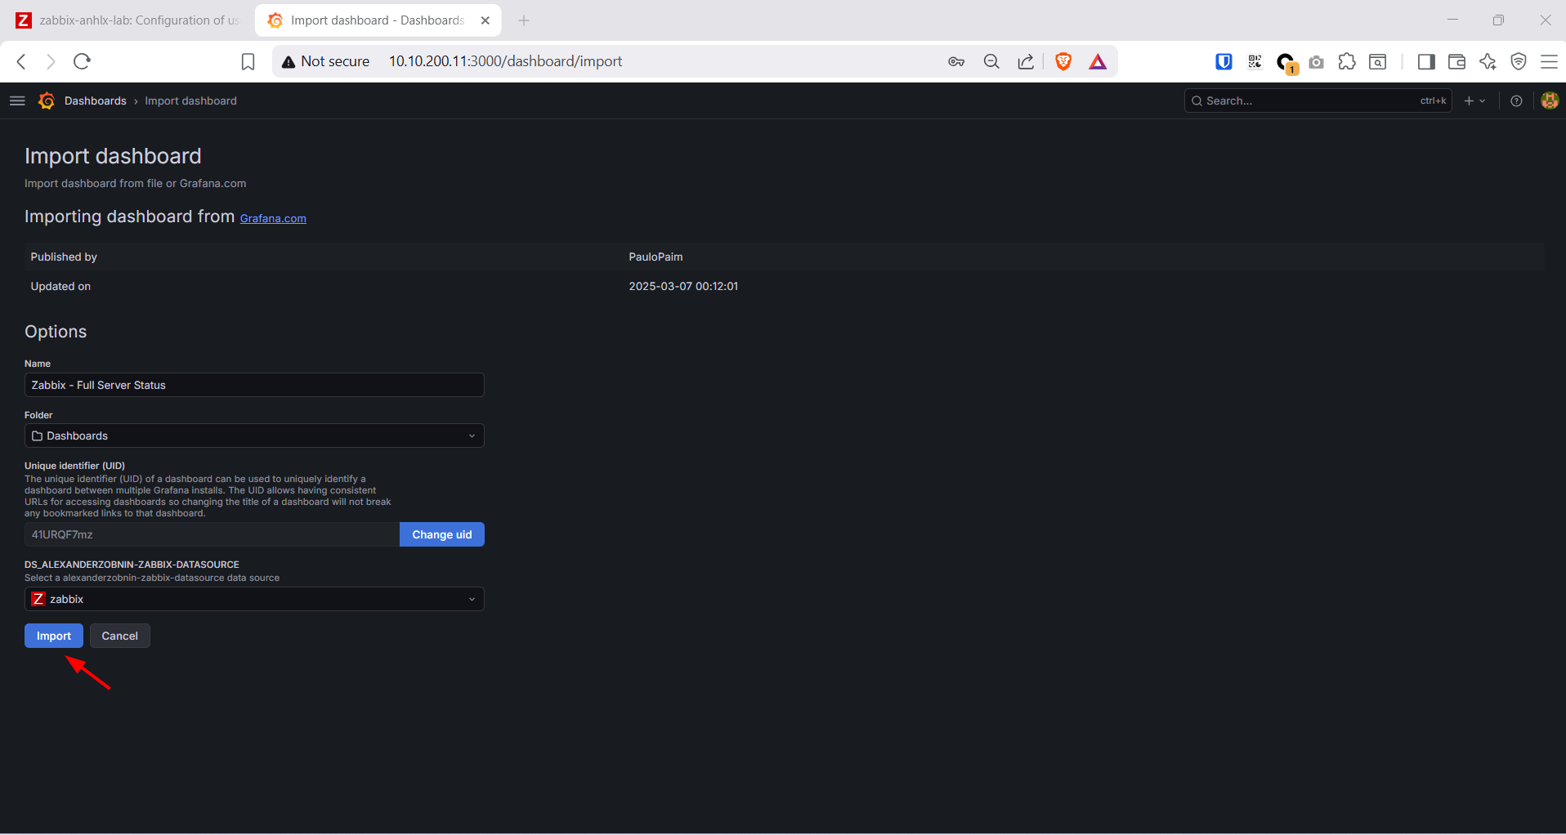
Task: Reload the page using the refresh icon
Action: pos(82,61)
